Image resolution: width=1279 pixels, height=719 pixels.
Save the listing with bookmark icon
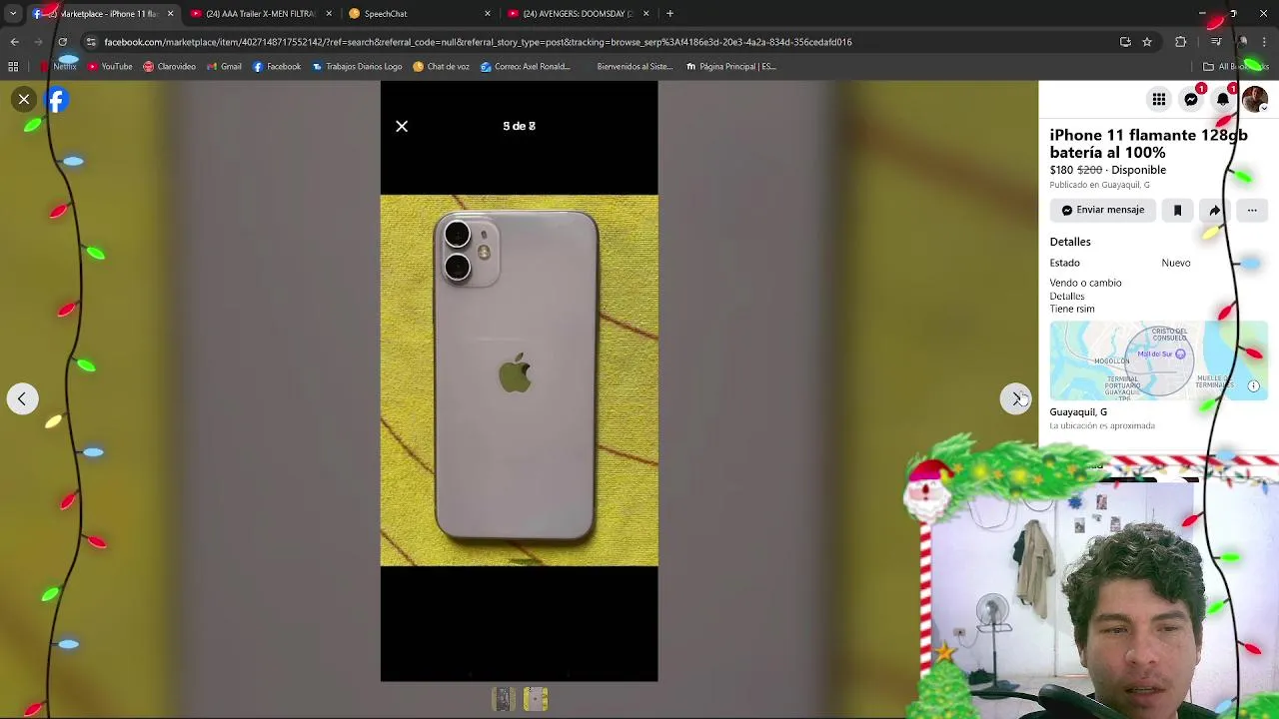coord(1177,210)
